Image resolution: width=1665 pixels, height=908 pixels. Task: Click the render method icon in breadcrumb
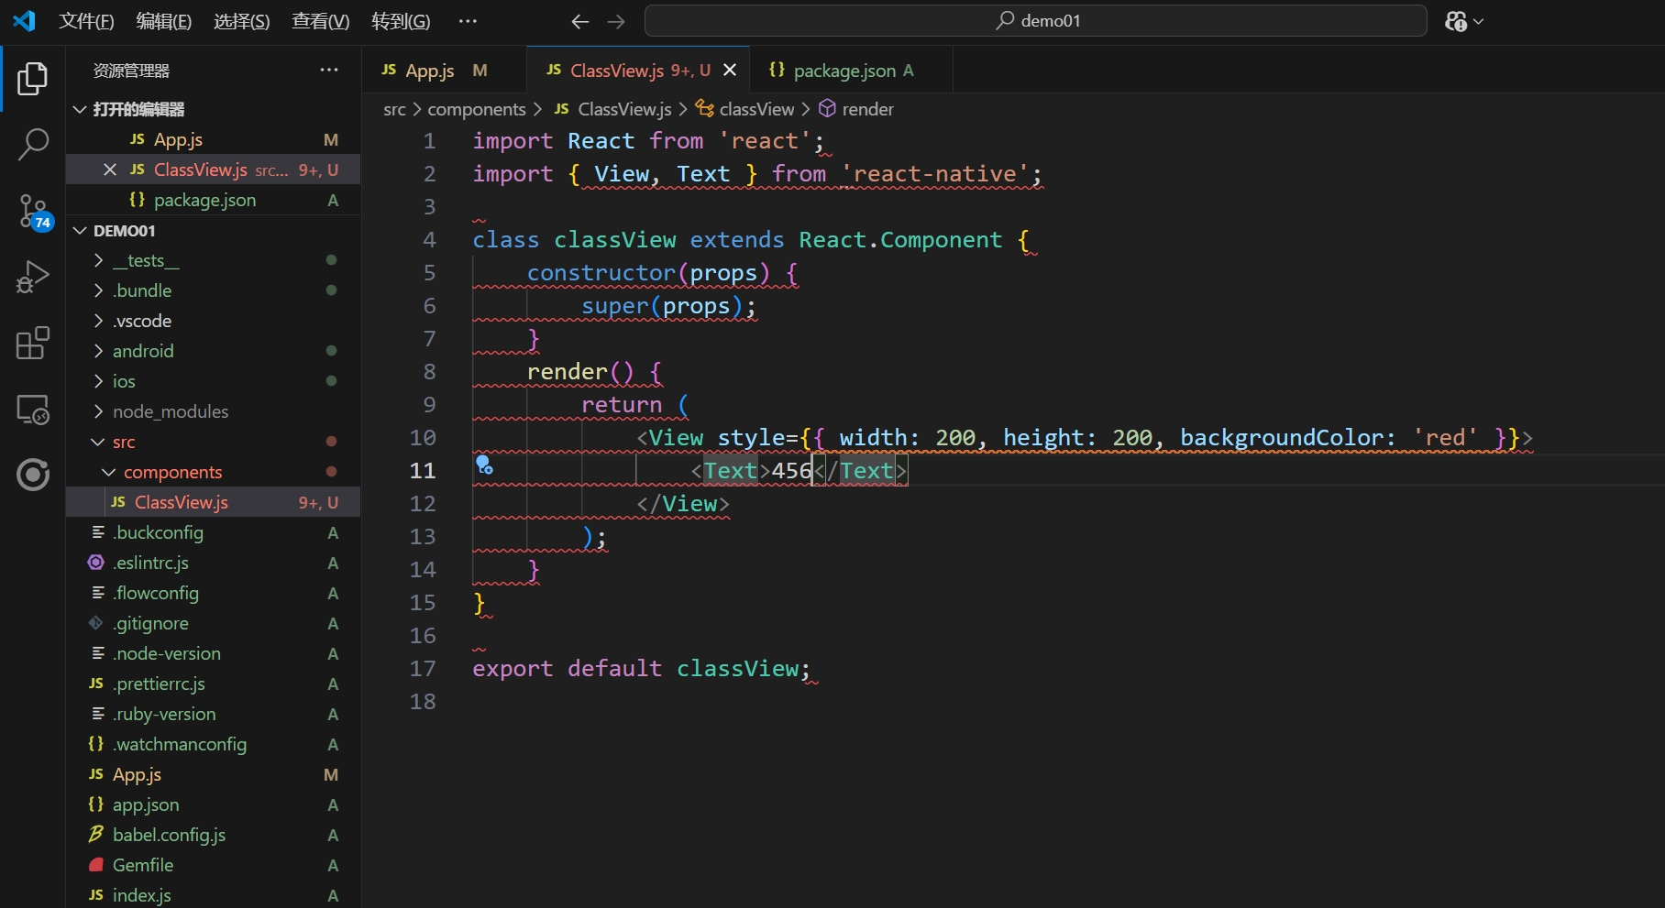pos(827,109)
